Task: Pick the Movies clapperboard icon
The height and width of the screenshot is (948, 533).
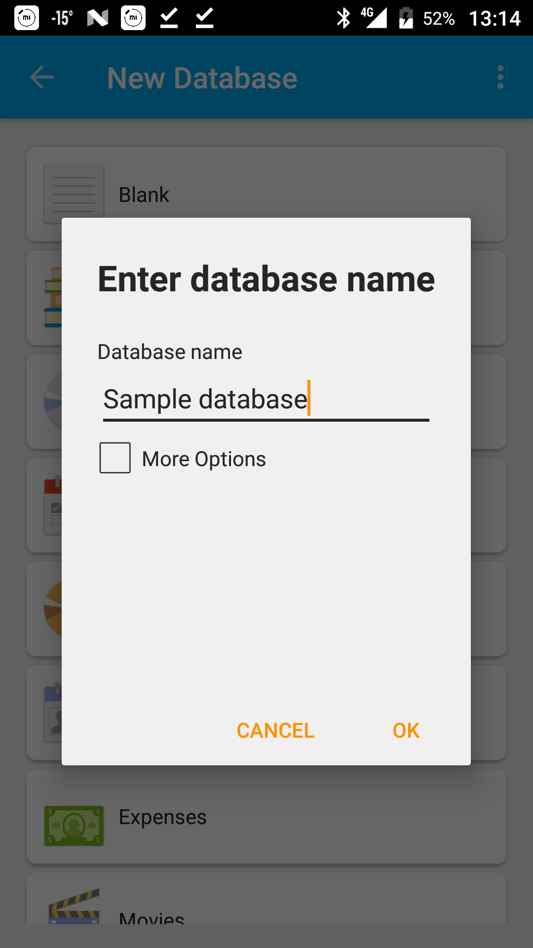Action: pyautogui.click(x=74, y=907)
